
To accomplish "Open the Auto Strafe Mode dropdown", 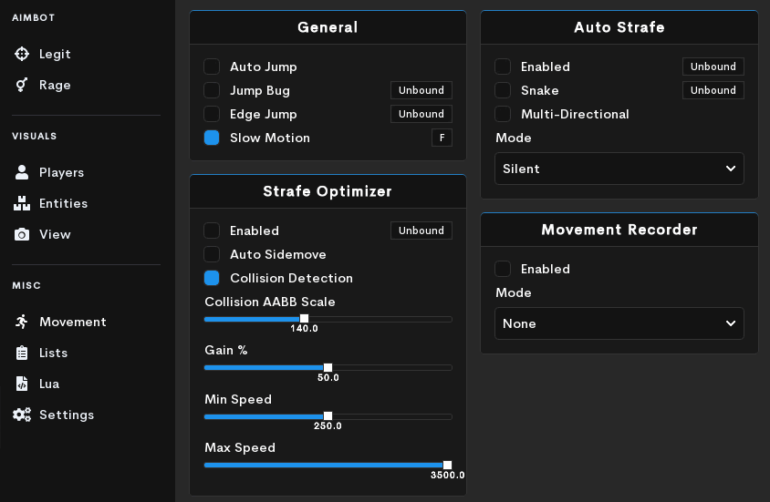I will (619, 169).
